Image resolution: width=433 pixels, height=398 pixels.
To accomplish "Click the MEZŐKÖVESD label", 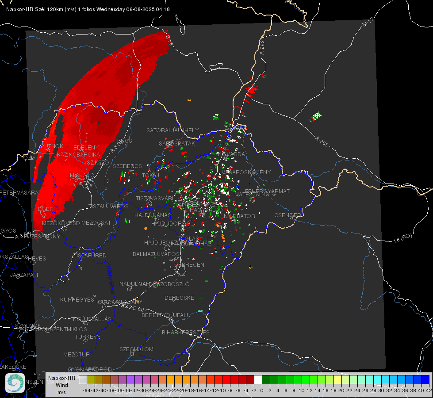I will point(61,223).
